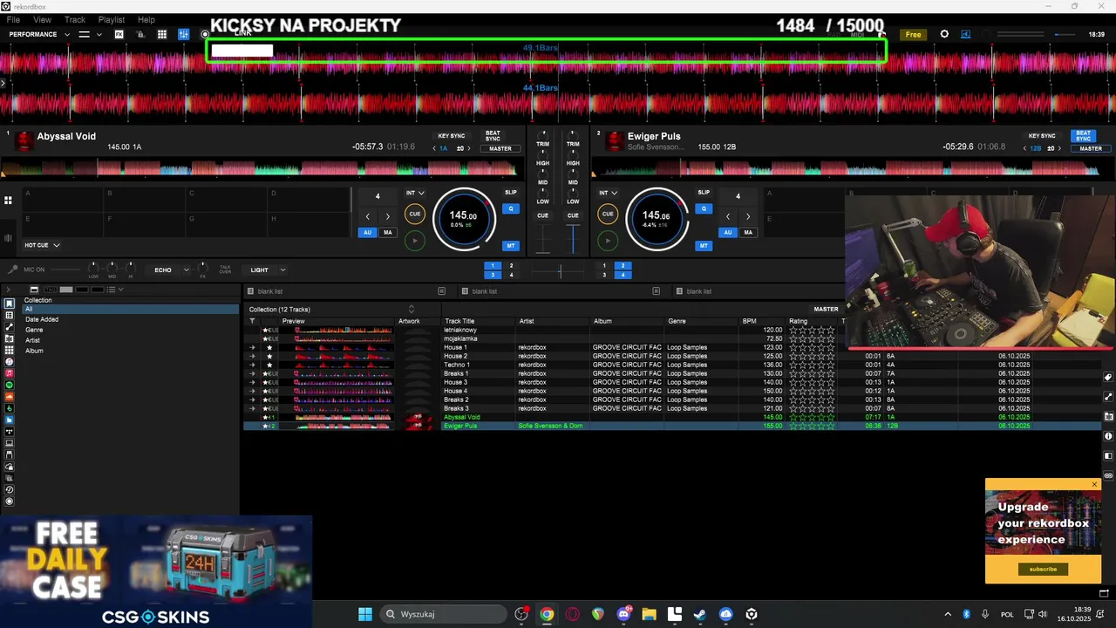Open the Collection icon in browser sidebar

click(10, 304)
